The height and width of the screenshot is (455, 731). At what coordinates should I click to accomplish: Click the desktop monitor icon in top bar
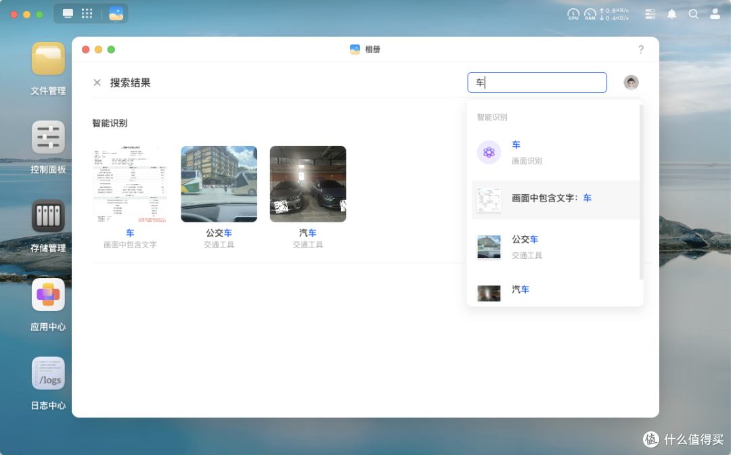point(68,14)
